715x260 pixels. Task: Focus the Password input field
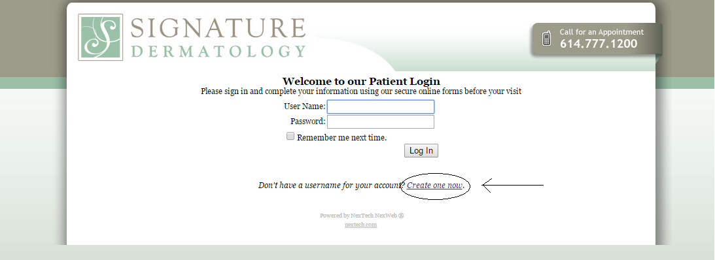point(381,122)
